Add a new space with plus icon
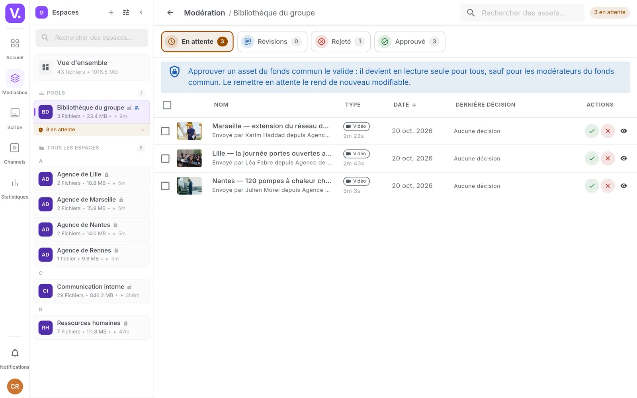 click(x=111, y=12)
